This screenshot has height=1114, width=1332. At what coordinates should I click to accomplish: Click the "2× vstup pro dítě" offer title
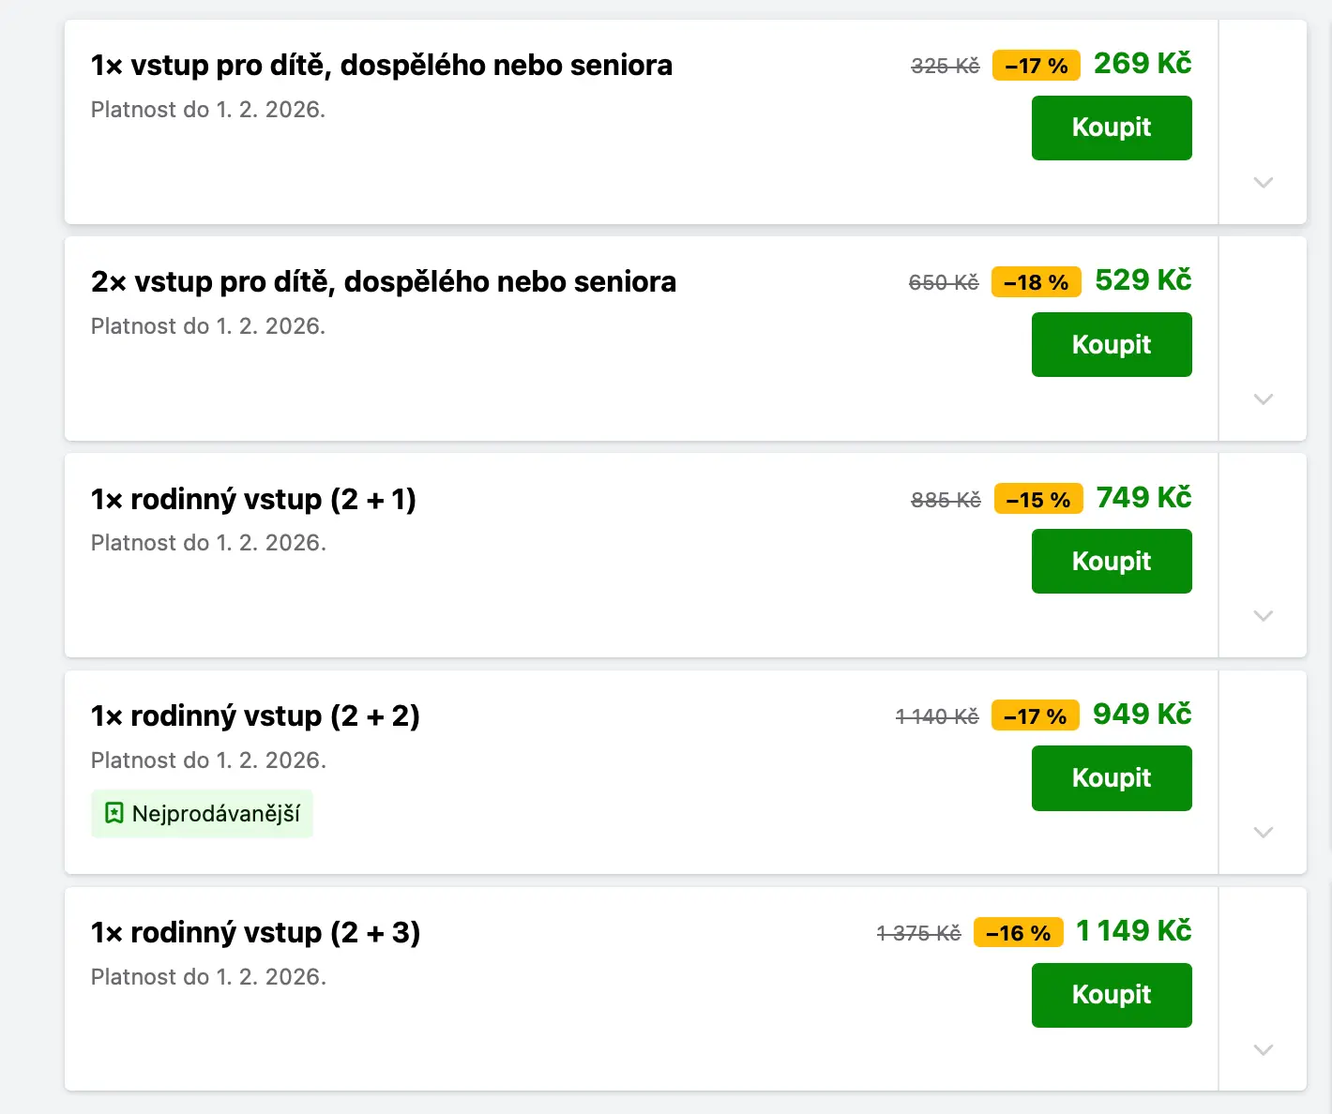tap(383, 281)
